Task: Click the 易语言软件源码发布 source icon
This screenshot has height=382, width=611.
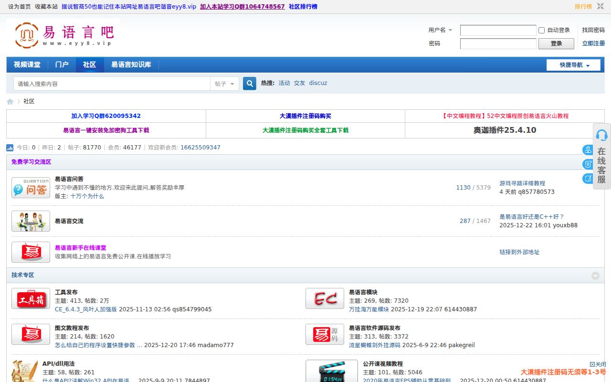Action: coord(325,334)
